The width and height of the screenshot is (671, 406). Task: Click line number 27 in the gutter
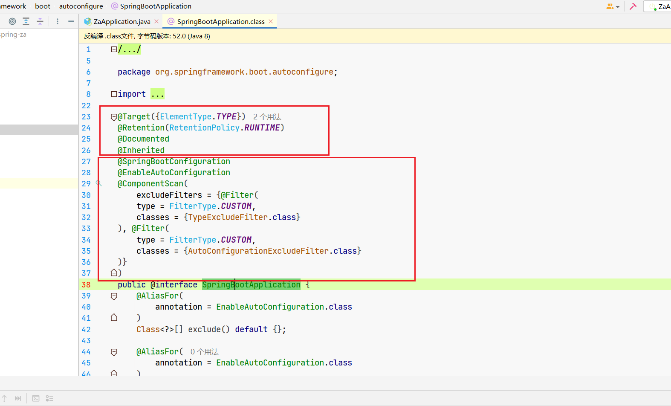pos(86,161)
